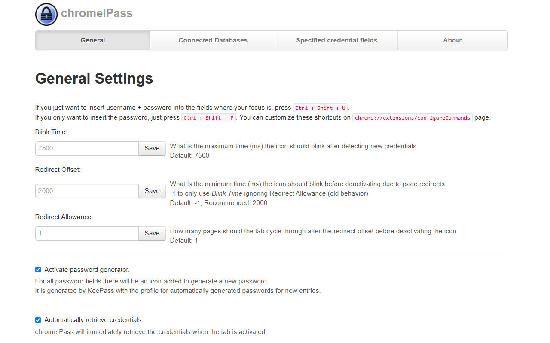Switch to the Connected Databases tab
550x343 pixels.
coord(213,40)
